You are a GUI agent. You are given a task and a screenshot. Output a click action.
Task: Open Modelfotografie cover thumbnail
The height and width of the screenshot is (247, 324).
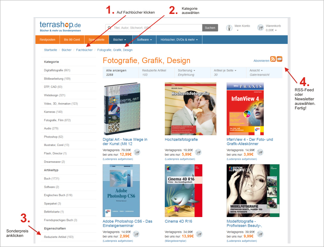(x=253, y=191)
